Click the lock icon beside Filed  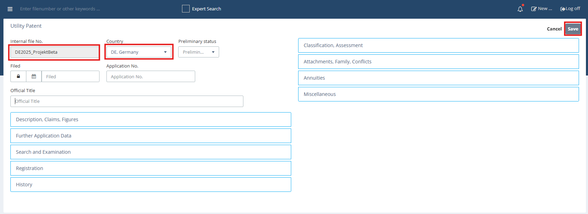coord(18,77)
